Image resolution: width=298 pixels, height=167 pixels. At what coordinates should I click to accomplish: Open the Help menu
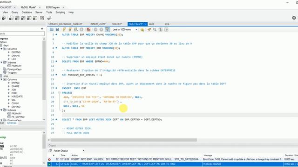coord(71,13)
